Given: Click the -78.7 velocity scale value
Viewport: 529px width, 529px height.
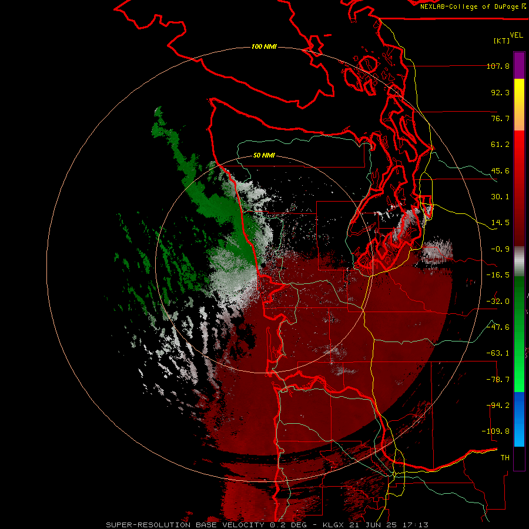Looking at the screenshot, I should pyautogui.click(x=498, y=380).
